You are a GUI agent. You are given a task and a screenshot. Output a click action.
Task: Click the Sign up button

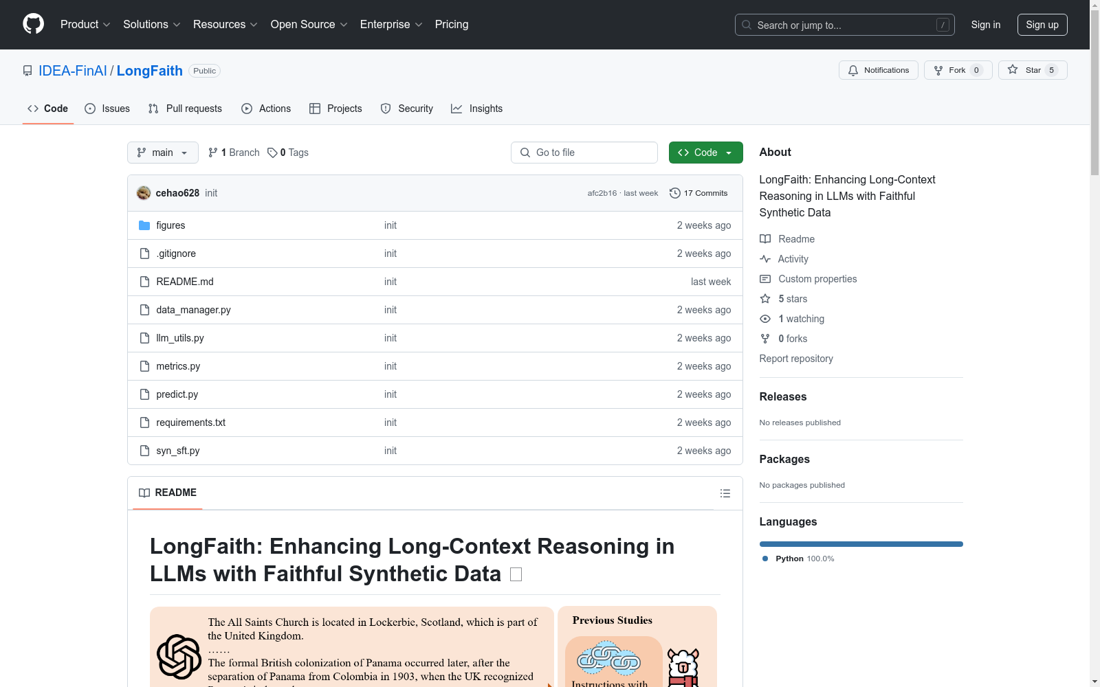point(1042,25)
